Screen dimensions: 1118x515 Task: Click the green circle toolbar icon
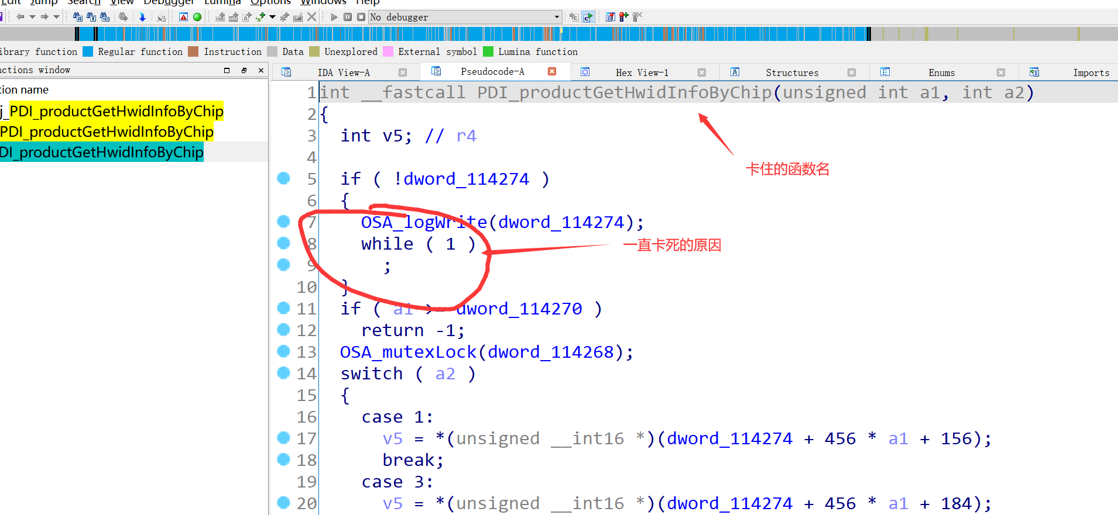pos(197,17)
